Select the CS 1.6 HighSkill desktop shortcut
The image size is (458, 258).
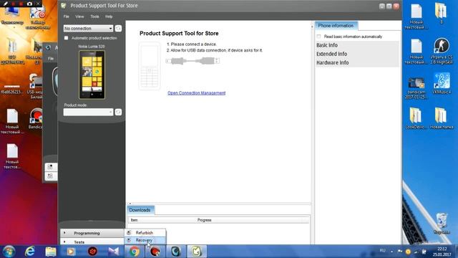(x=442, y=51)
